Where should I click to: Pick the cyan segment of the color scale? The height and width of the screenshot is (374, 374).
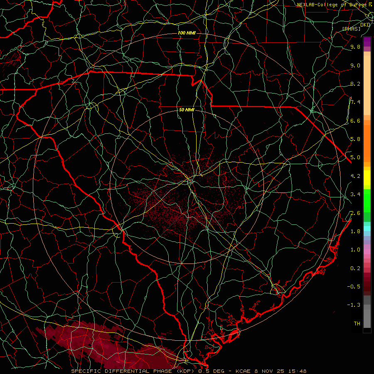coord(367,228)
